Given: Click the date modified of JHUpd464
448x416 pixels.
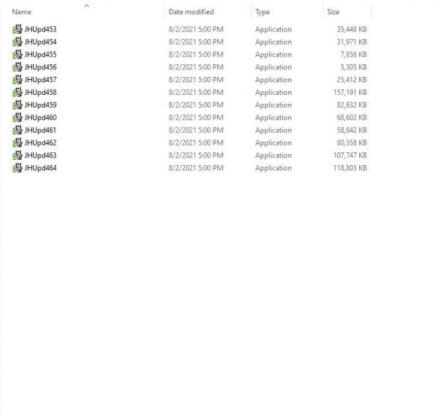Looking at the screenshot, I should (x=196, y=168).
